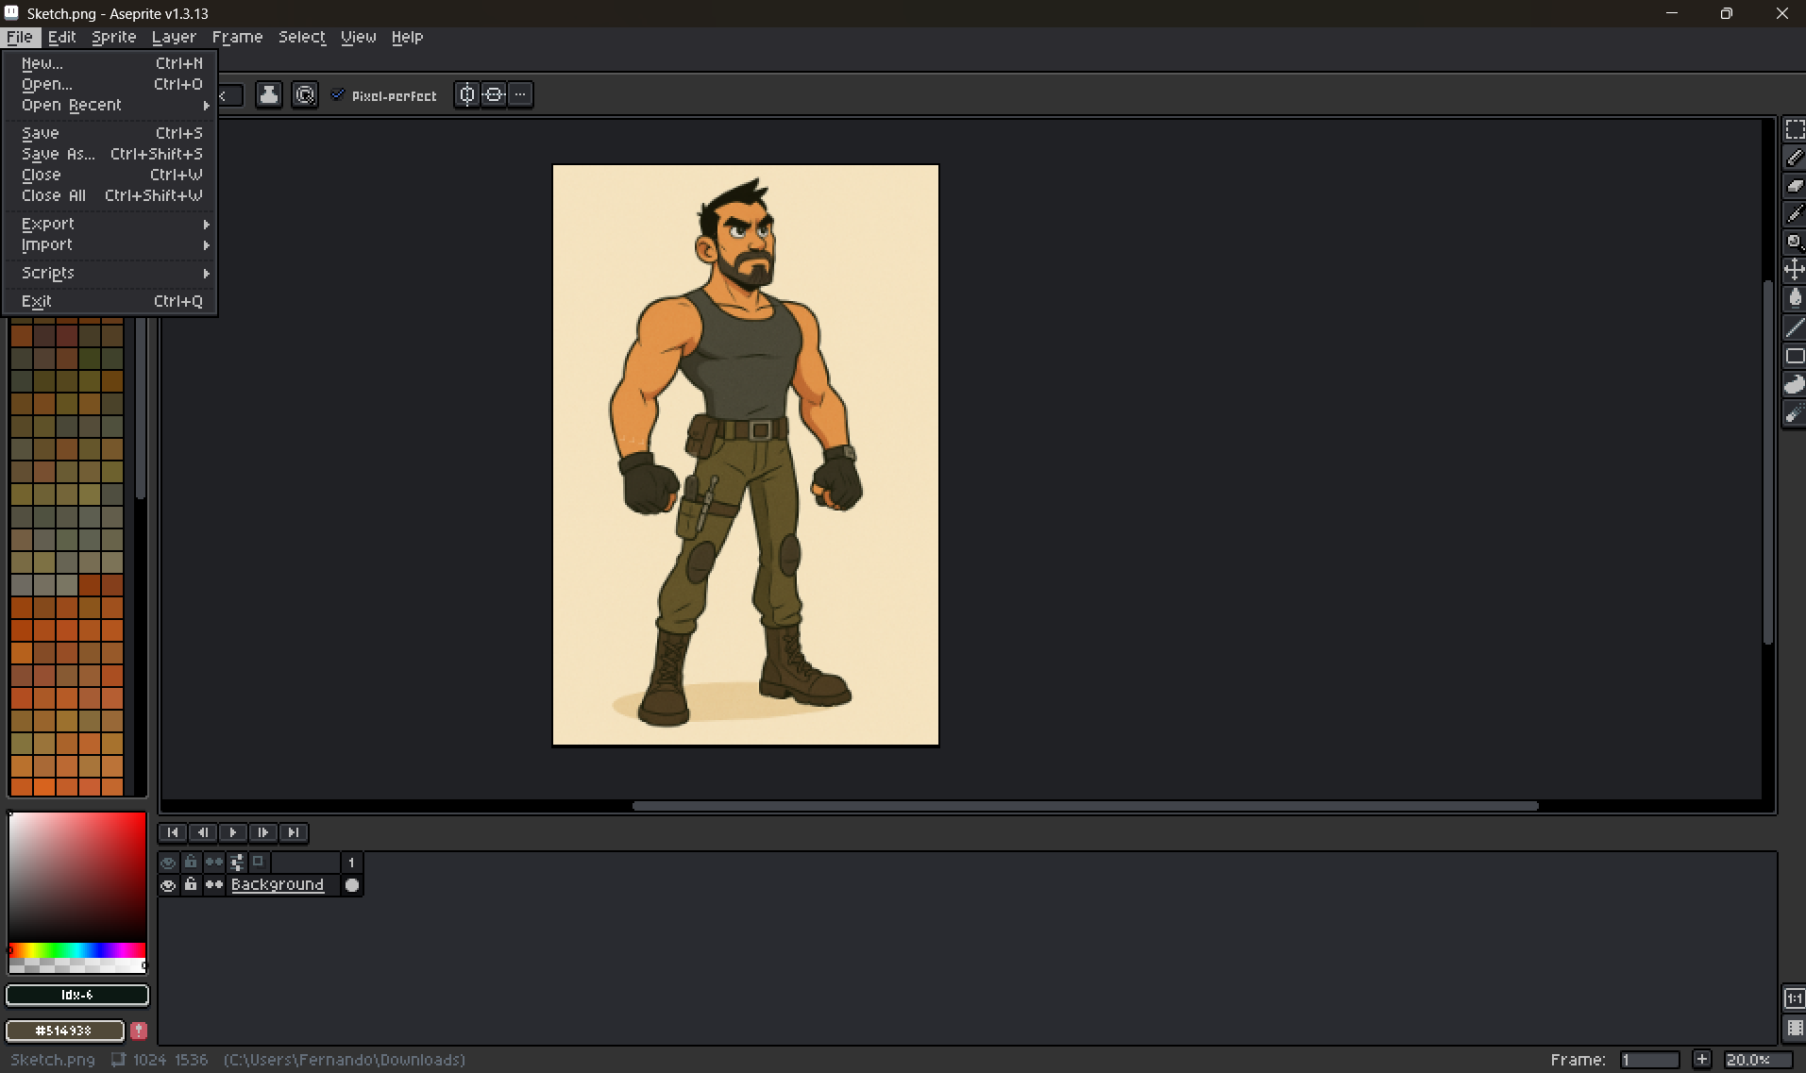This screenshot has width=1806, height=1073.
Task: Pick a hue on the rainbow slider
Action: point(77,950)
